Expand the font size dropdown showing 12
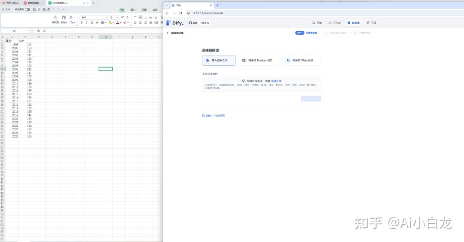Viewport: 464px width, 242px height. coord(113,17)
